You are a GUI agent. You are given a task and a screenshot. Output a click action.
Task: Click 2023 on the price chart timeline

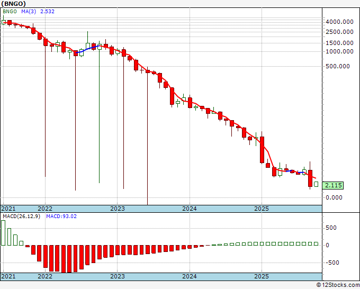[118, 209]
